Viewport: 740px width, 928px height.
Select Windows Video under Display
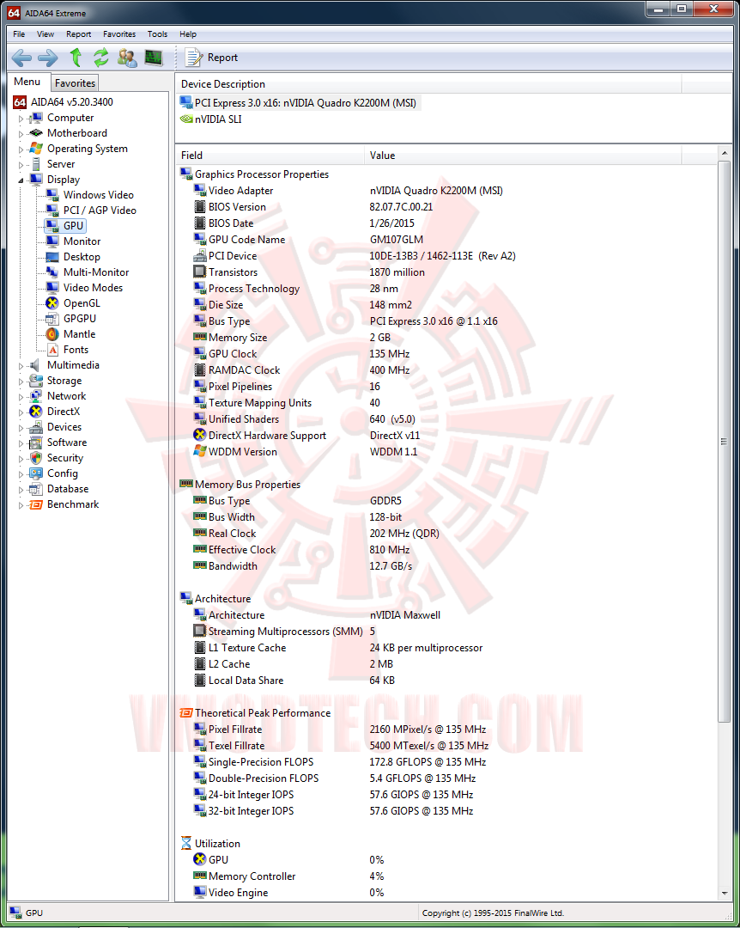click(98, 195)
